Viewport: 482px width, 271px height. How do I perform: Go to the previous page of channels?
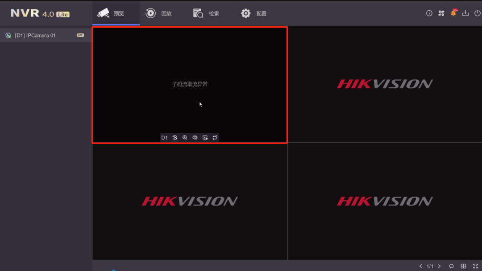tap(421, 266)
